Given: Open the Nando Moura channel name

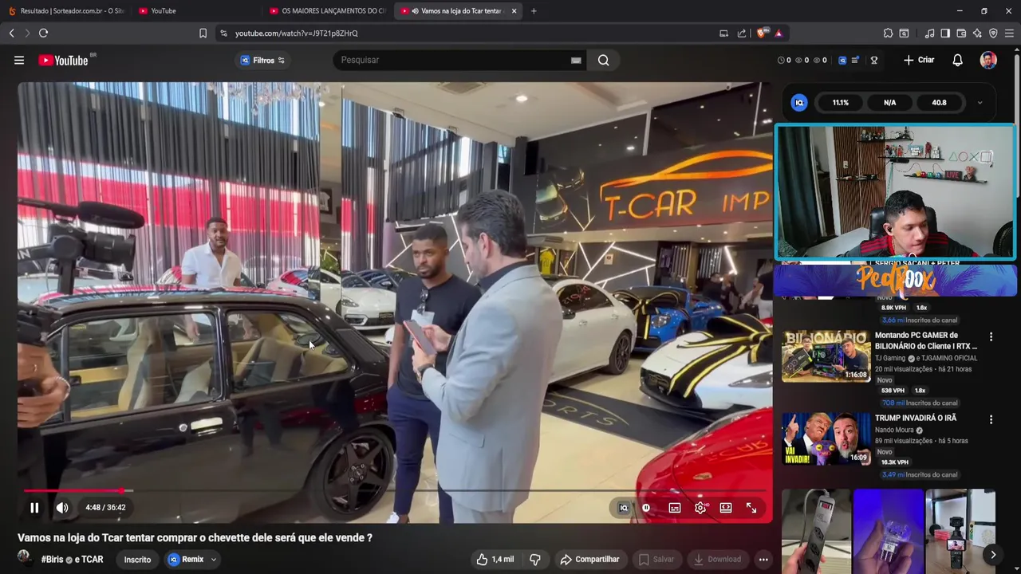Looking at the screenshot, I should [x=894, y=430].
